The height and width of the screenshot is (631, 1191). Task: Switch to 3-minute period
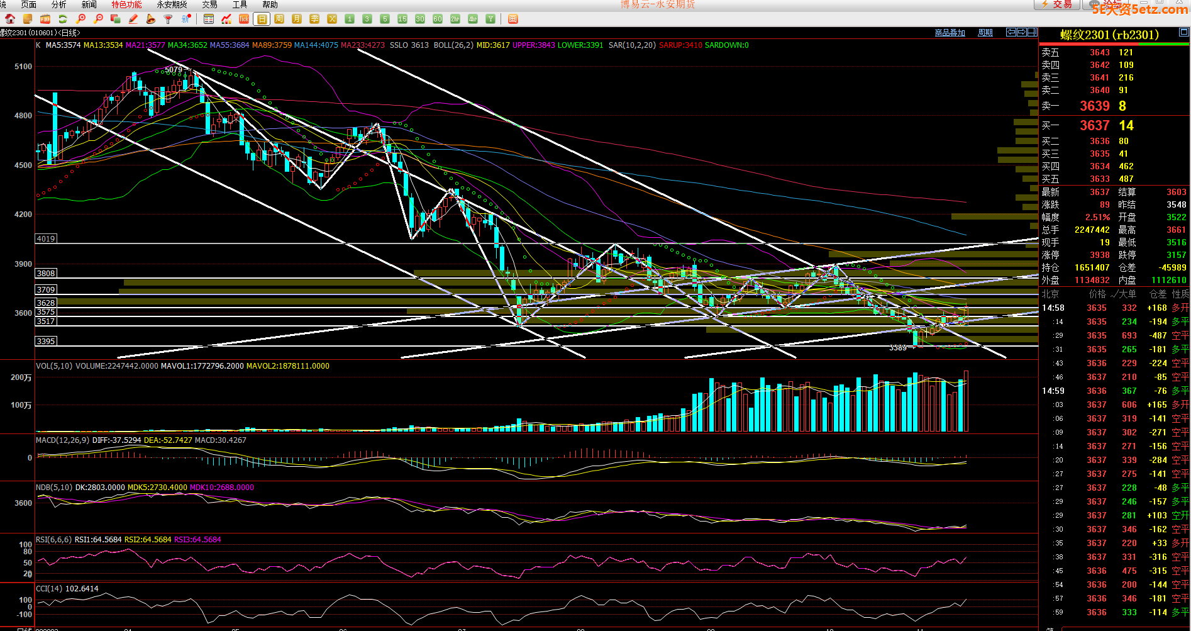click(367, 19)
